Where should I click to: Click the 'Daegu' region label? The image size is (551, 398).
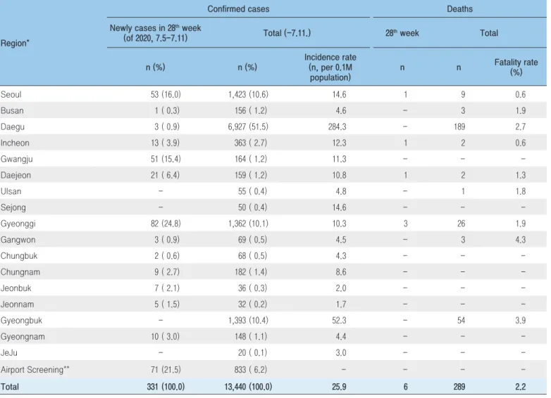point(12,127)
